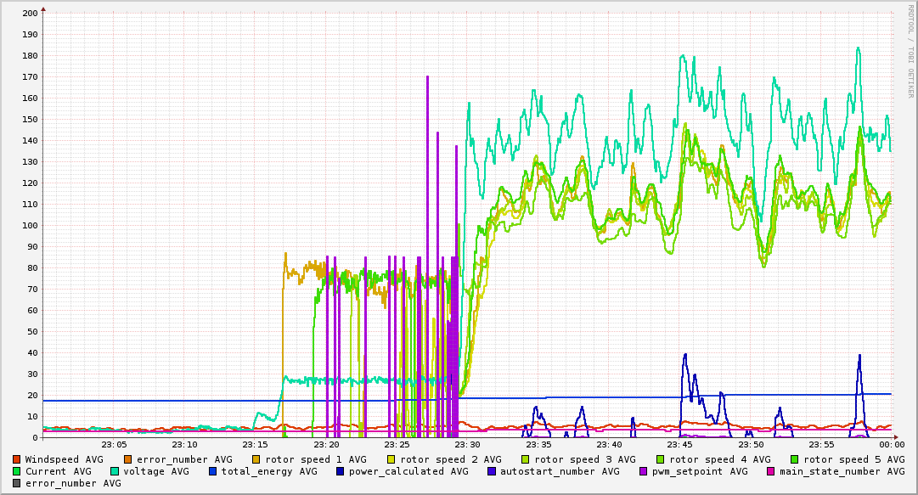Click the rotor speed 3 AVG swatch
This screenshot has height=495, width=918.
pos(525,460)
